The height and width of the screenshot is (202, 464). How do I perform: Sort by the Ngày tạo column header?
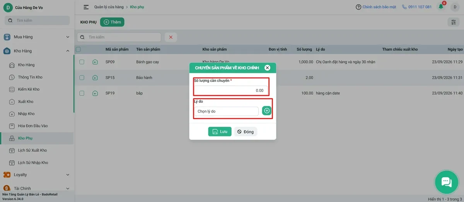coord(455,49)
